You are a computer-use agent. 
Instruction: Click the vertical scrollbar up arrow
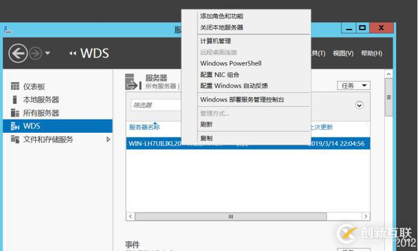point(388,74)
